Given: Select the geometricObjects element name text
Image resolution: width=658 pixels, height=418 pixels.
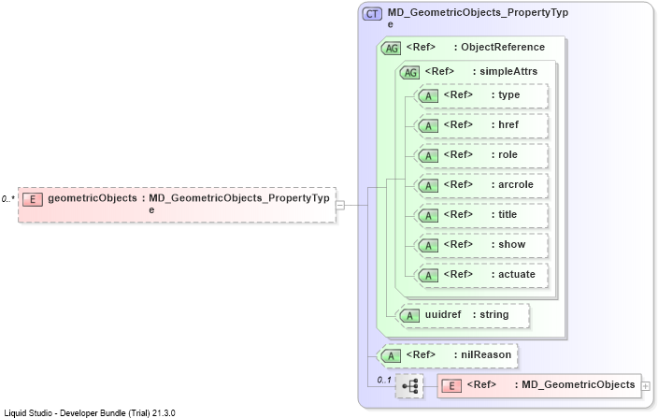Looking at the screenshot, I should coord(93,198).
